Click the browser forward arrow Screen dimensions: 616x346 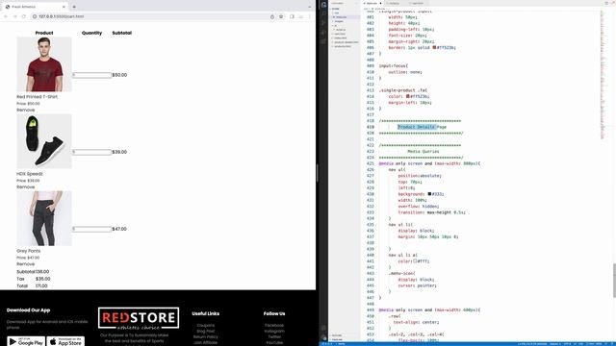tap(15, 16)
